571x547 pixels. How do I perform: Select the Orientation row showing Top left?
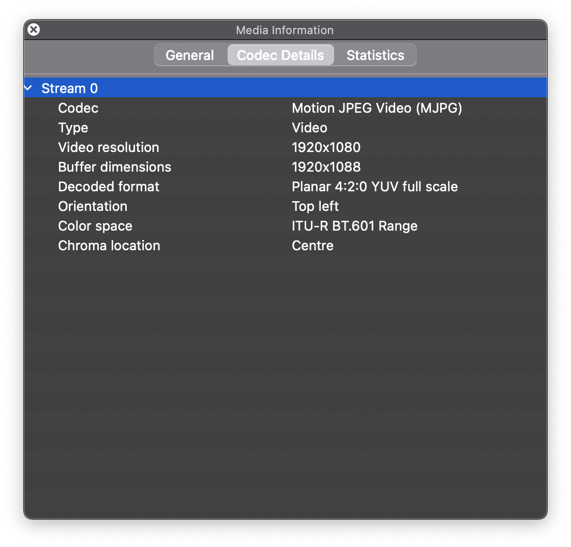[207, 206]
